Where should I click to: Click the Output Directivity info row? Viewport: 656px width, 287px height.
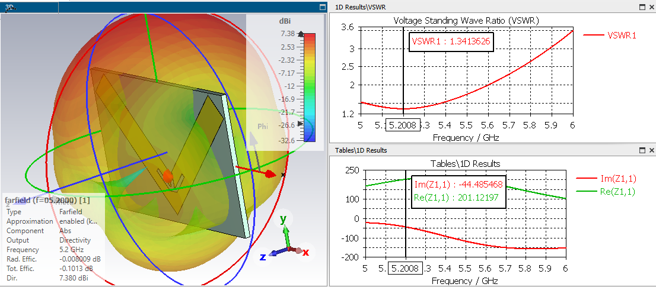coord(49,240)
